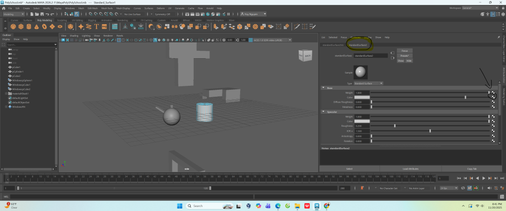506x211 pixels.
Task: Expand the materialXStack1 outliner node
Action: pyautogui.click(x=6, y=93)
